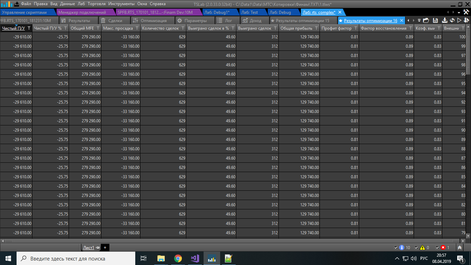Close the Результаты оптимизации 16 tab
The width and height of the screenshot is (471, 265).
tap(401, 21)
